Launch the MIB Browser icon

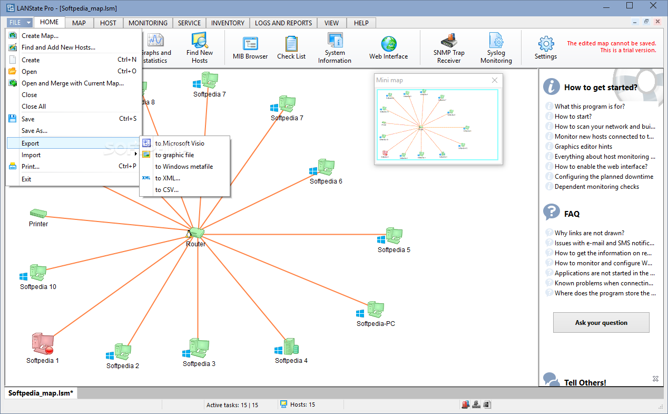coord(250,43)
